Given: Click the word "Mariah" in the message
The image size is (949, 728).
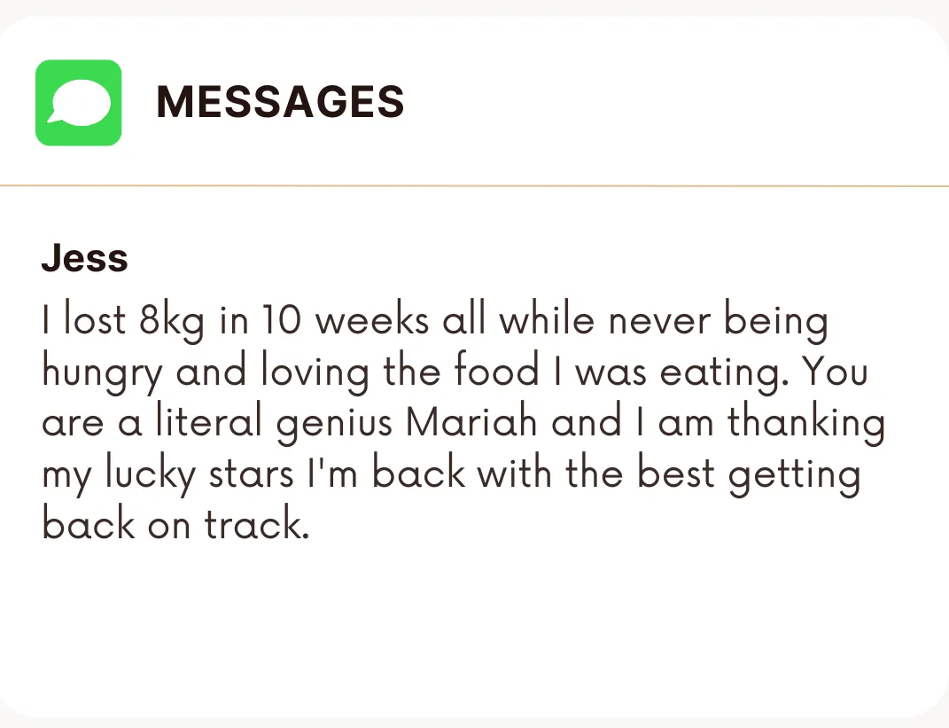Looking at the screenshot, I should tap(471, 422).
